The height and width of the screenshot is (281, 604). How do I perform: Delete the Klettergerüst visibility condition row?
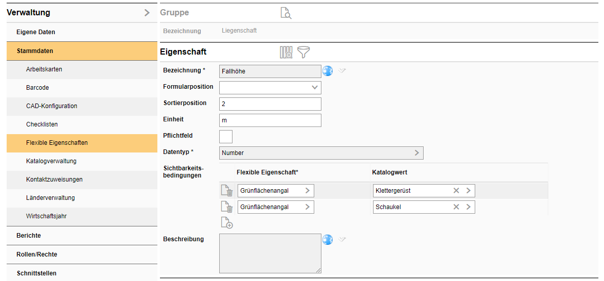226,191
